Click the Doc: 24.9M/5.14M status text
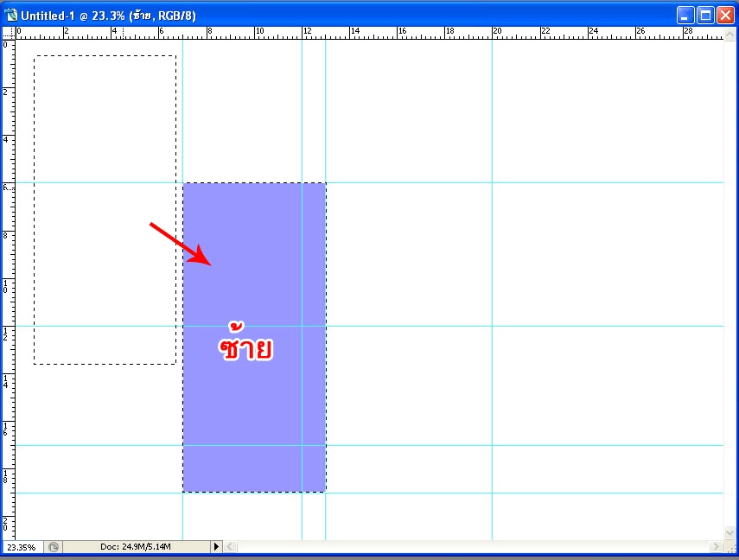This screenshot has width=739, height=560. click(x=136, y=547)
